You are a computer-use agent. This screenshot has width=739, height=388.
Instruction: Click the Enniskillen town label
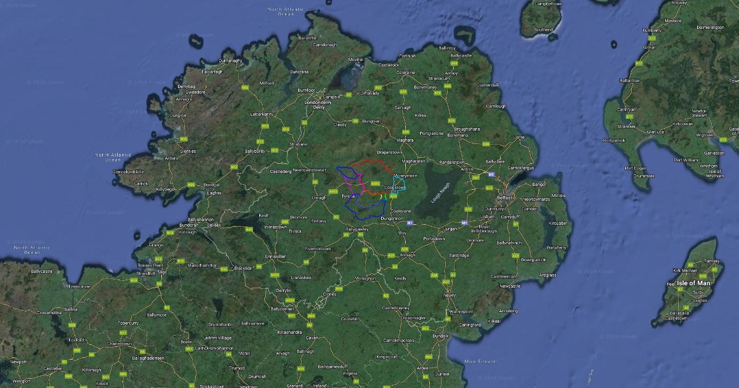tap(276, 256)
